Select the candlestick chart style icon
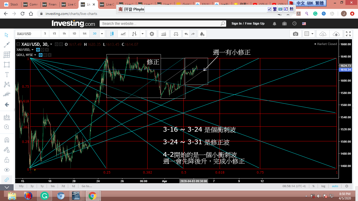The width and height of the screenshot is (358, 201). point(112,34)
